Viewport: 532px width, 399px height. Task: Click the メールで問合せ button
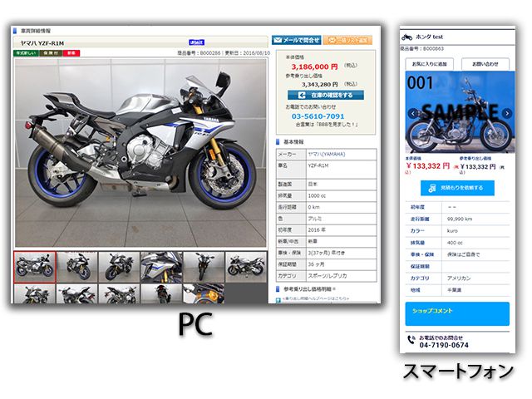click(x=296, y=40)
